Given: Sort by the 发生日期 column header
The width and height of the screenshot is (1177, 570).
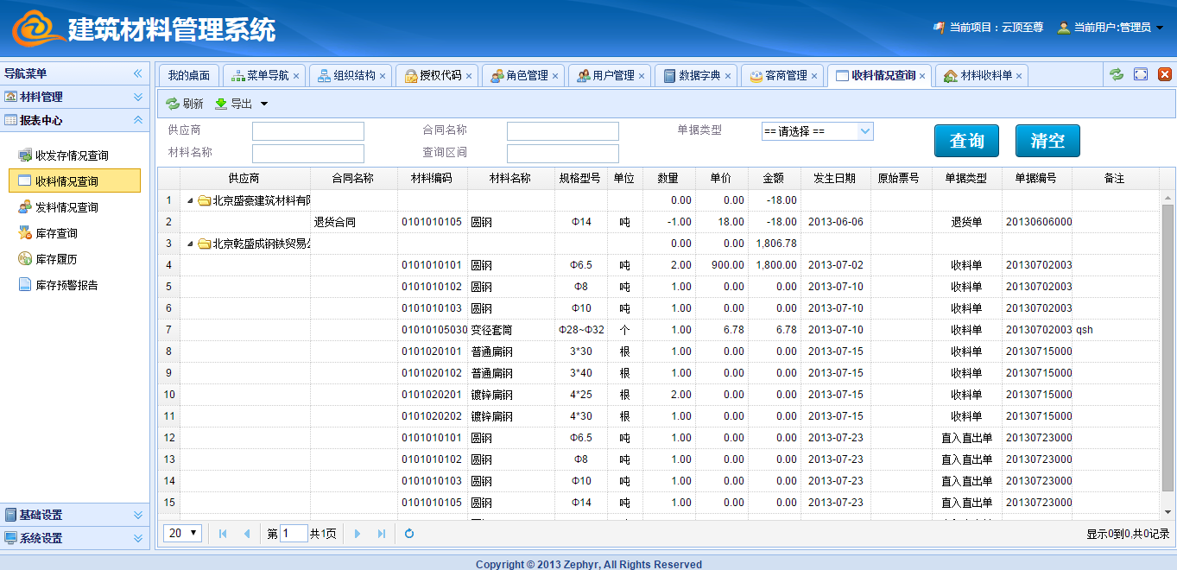Looking at the screenshot, I should tap(835, 179).
